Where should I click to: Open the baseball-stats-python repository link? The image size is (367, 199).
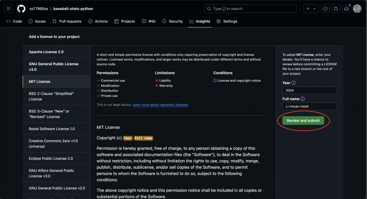(73, 9)
